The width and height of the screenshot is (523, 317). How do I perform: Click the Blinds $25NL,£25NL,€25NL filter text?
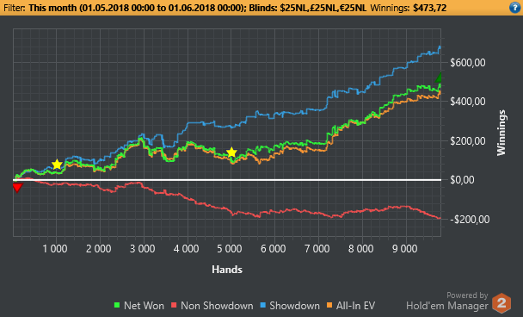coord(308,8)
